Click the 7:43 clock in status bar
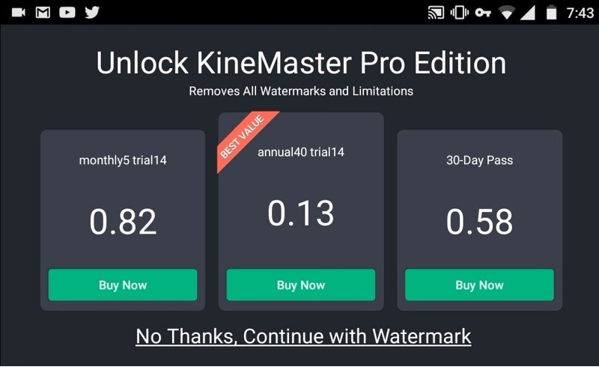The image size is (599, 367). click(580, 13)
